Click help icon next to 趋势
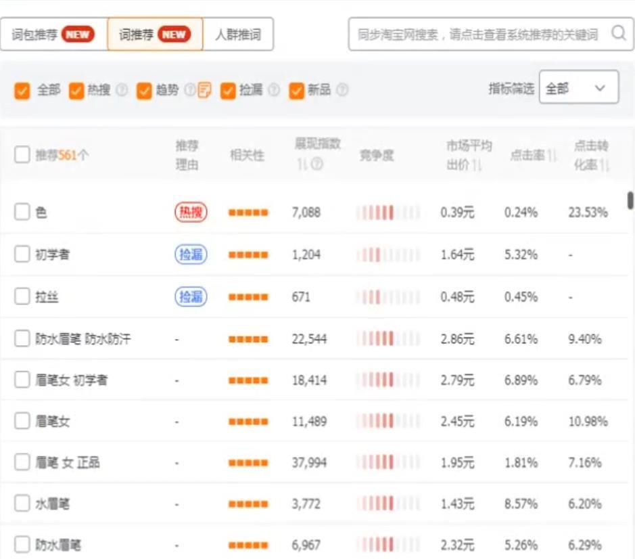This screenshot has width=635, height=559. [x=189, y=90]
